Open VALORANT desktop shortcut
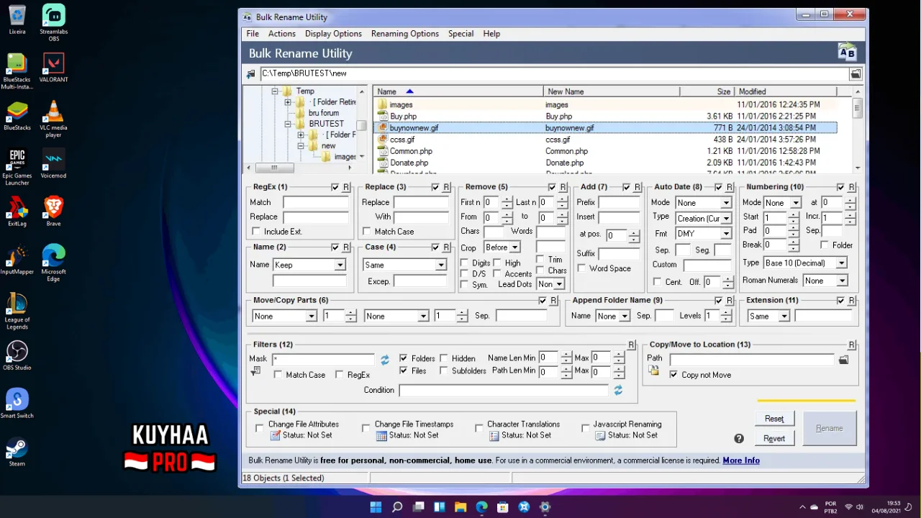 (53, 68)
